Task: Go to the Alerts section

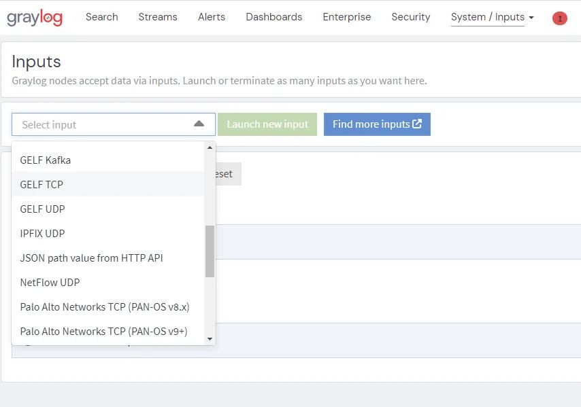Action: coord(211,17)
